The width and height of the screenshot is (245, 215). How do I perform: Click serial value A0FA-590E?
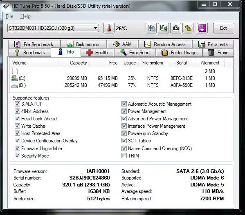click(182, 85)
